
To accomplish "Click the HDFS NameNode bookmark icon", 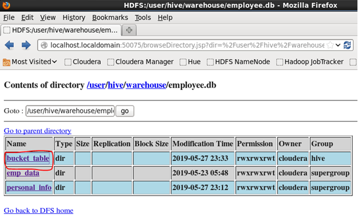I will (x=210, y=62).
